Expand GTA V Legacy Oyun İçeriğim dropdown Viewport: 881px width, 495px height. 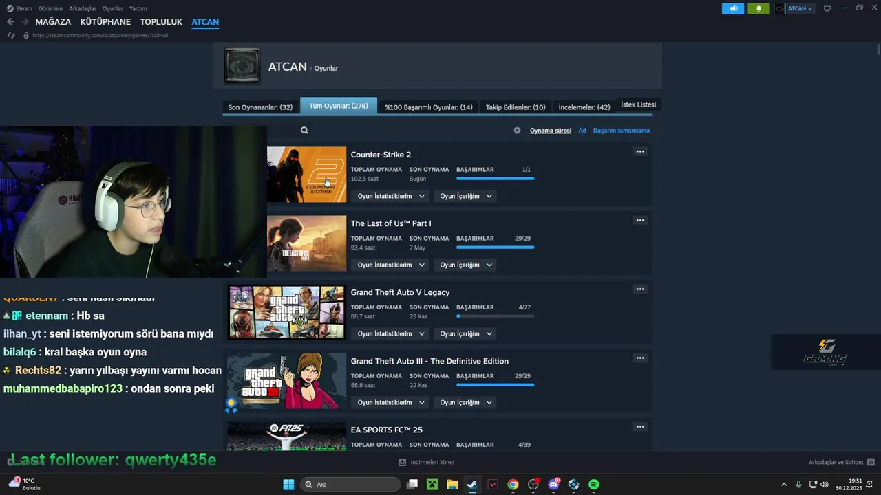466,333
